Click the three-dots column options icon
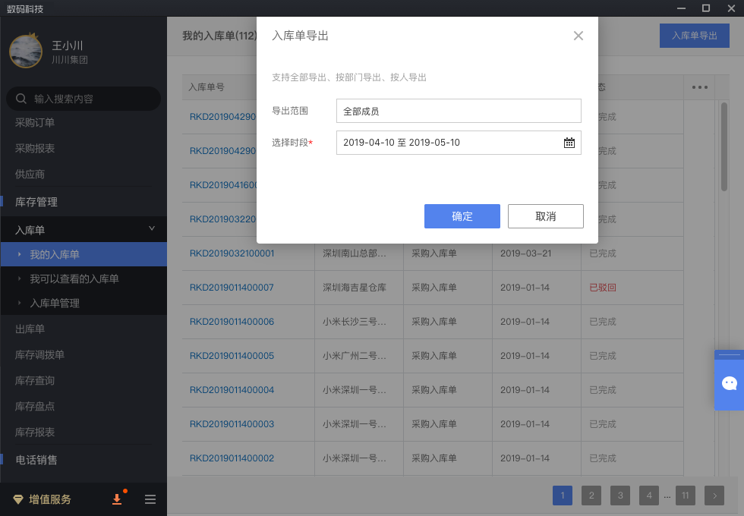The height and width of the screenshot is (516, 744). click(699, 87)
